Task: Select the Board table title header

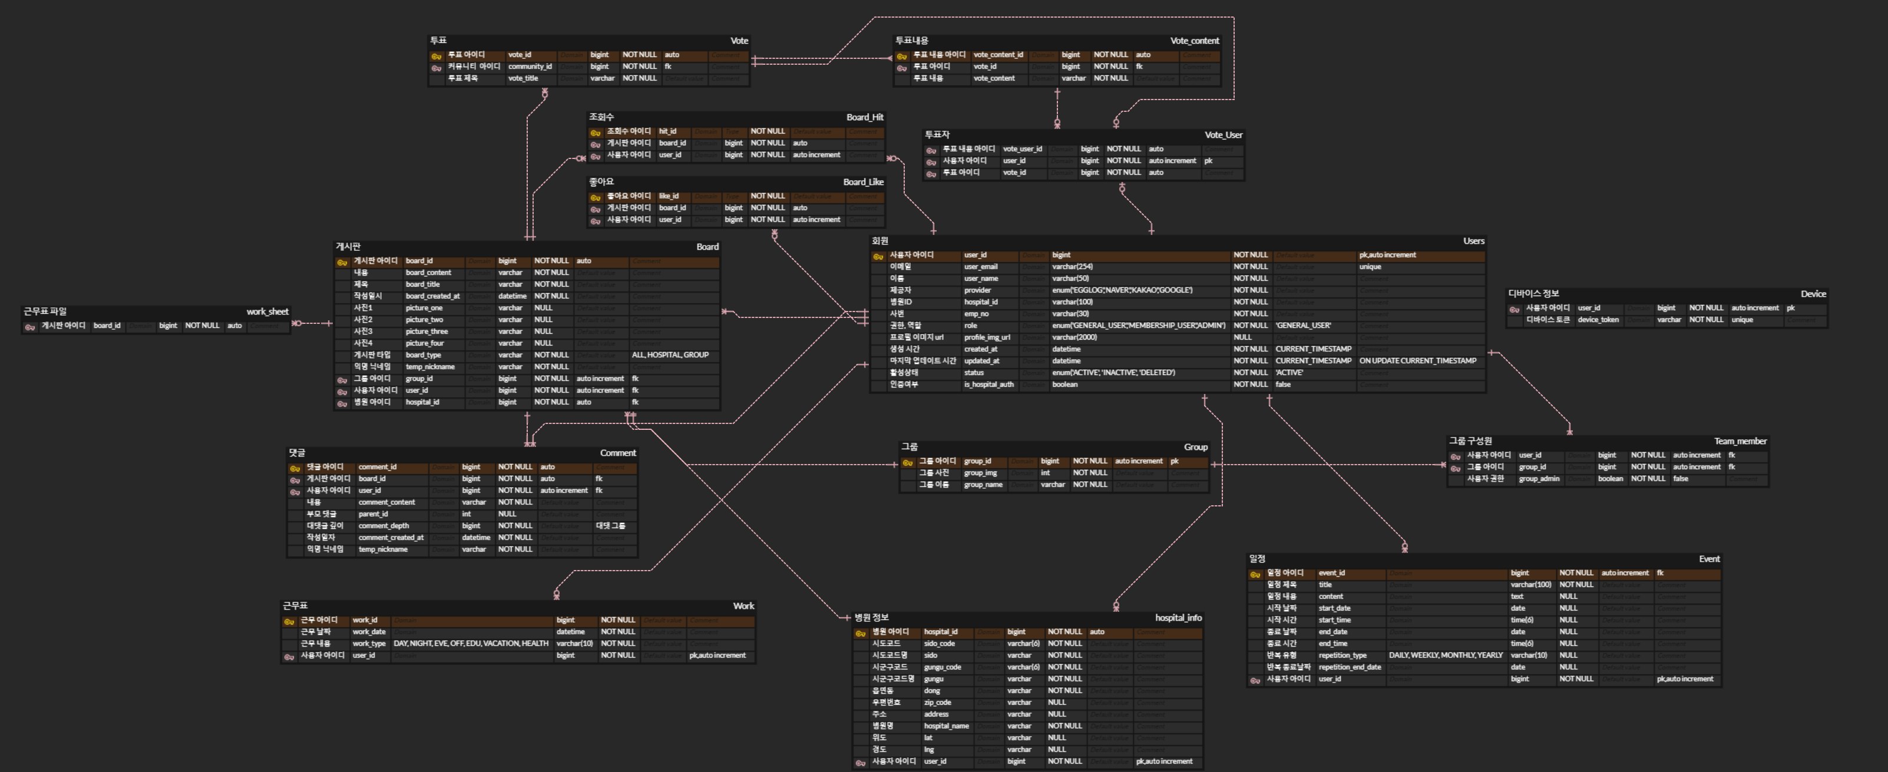Action: 707,247
